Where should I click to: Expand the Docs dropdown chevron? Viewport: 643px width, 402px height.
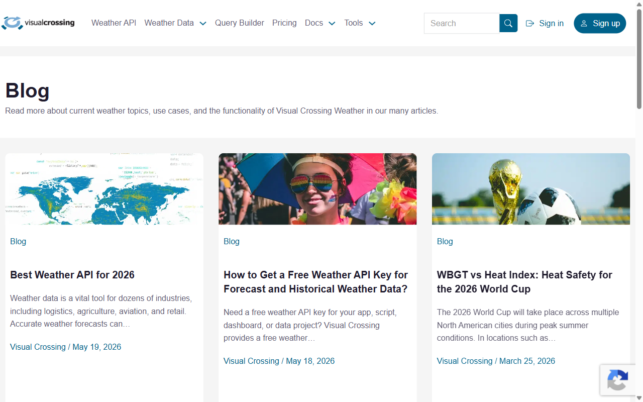coord(332,24)
